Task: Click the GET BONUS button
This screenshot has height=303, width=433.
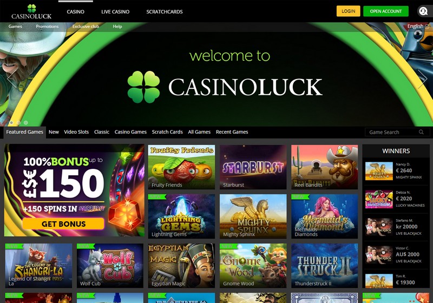Action: coord(63,224)
